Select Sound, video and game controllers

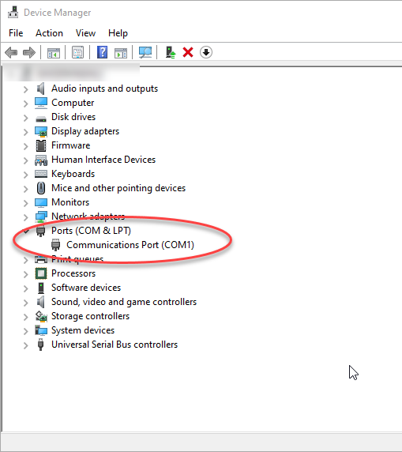tap(124, 302)
